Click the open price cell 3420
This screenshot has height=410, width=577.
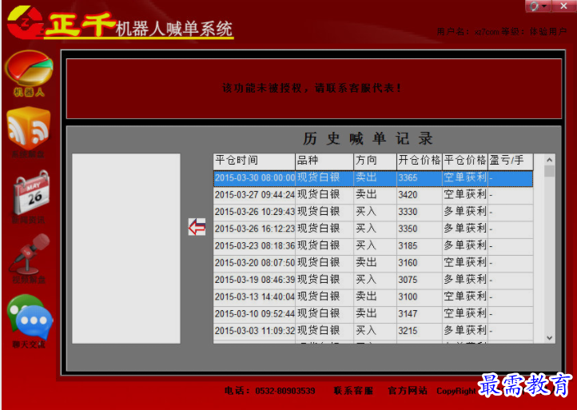tap(420, 195)
